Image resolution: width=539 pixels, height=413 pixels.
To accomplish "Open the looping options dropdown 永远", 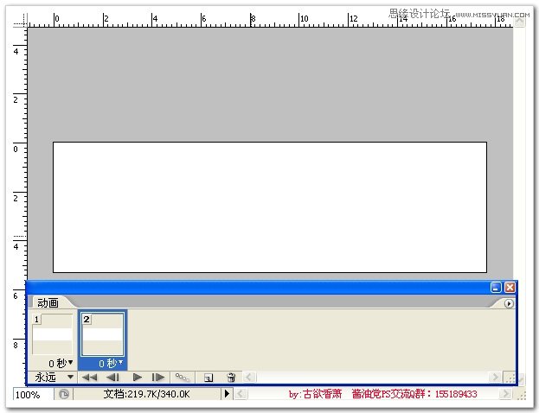I will [x=54, y=378].
